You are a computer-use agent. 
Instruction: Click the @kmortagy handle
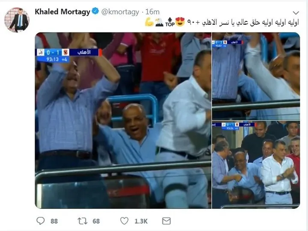(120, 12)
